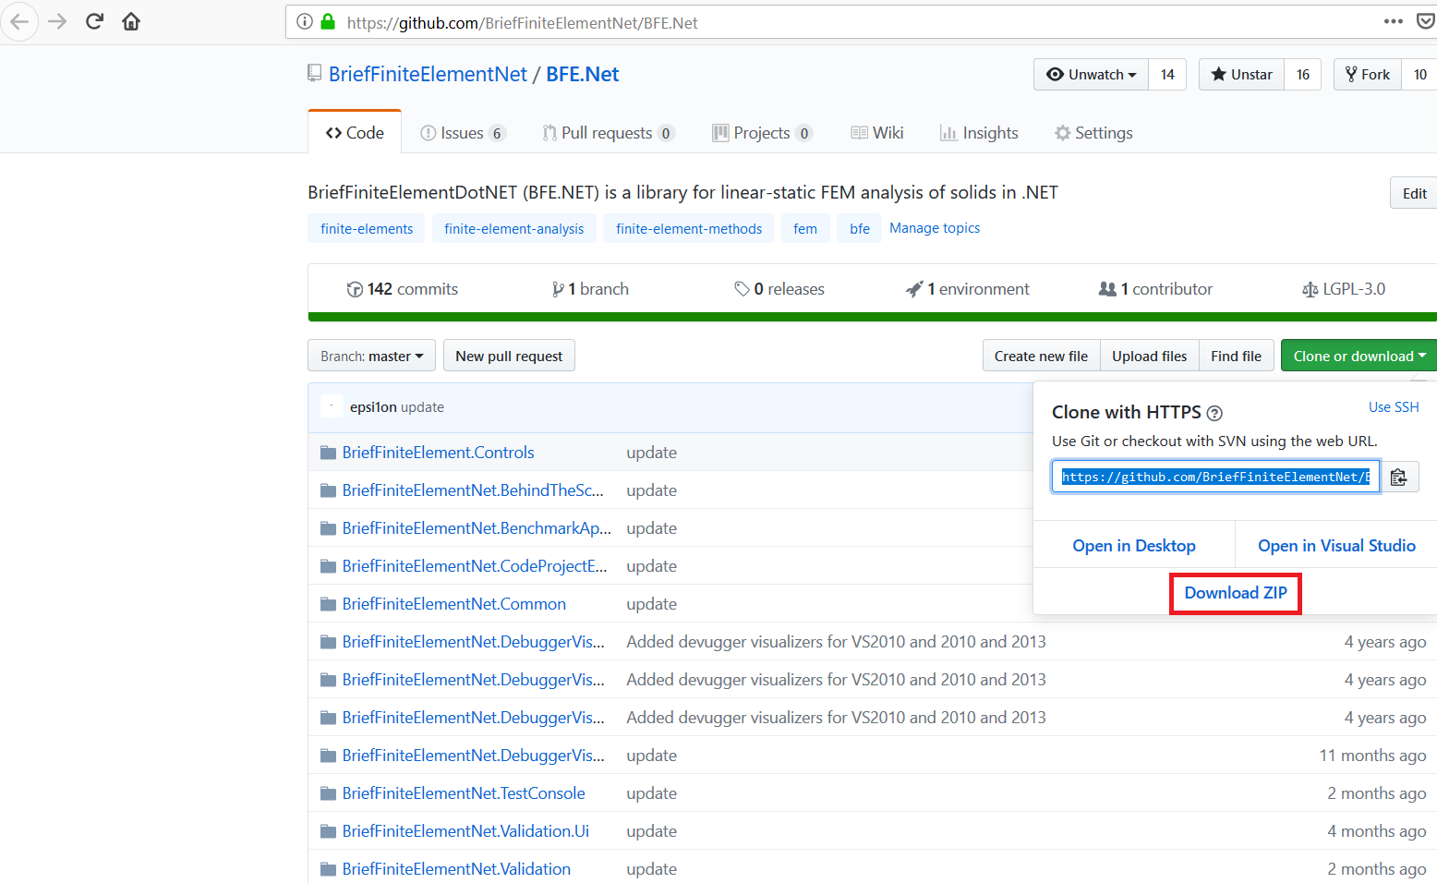Open the Code tab
Image resolution: width=1437 pixels, height=883 pixels.
tap(355, 132)
